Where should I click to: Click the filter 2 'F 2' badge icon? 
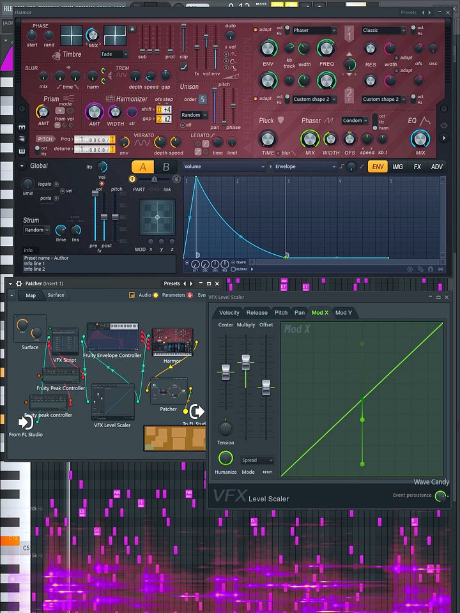pos(349,95)
